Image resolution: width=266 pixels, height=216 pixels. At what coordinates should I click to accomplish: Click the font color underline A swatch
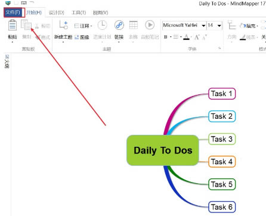coord(186,37)
